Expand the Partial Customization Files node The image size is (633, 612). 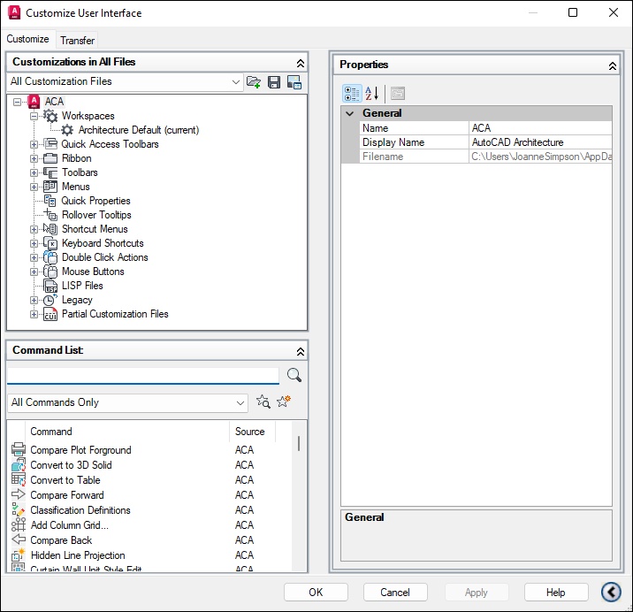click(34, 314)
